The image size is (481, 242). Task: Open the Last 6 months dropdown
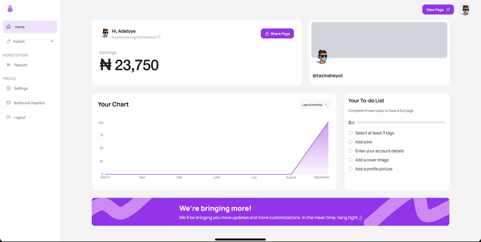(x=315, y=105)
